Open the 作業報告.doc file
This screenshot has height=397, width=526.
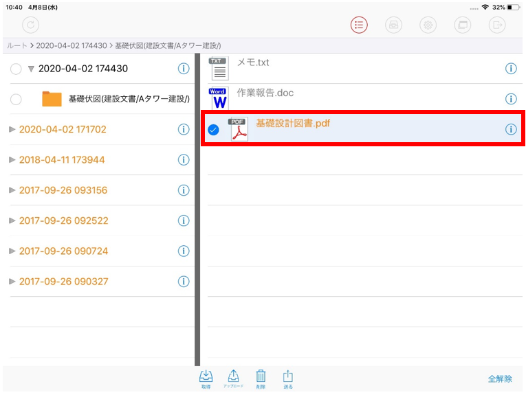tap(265, 93)
